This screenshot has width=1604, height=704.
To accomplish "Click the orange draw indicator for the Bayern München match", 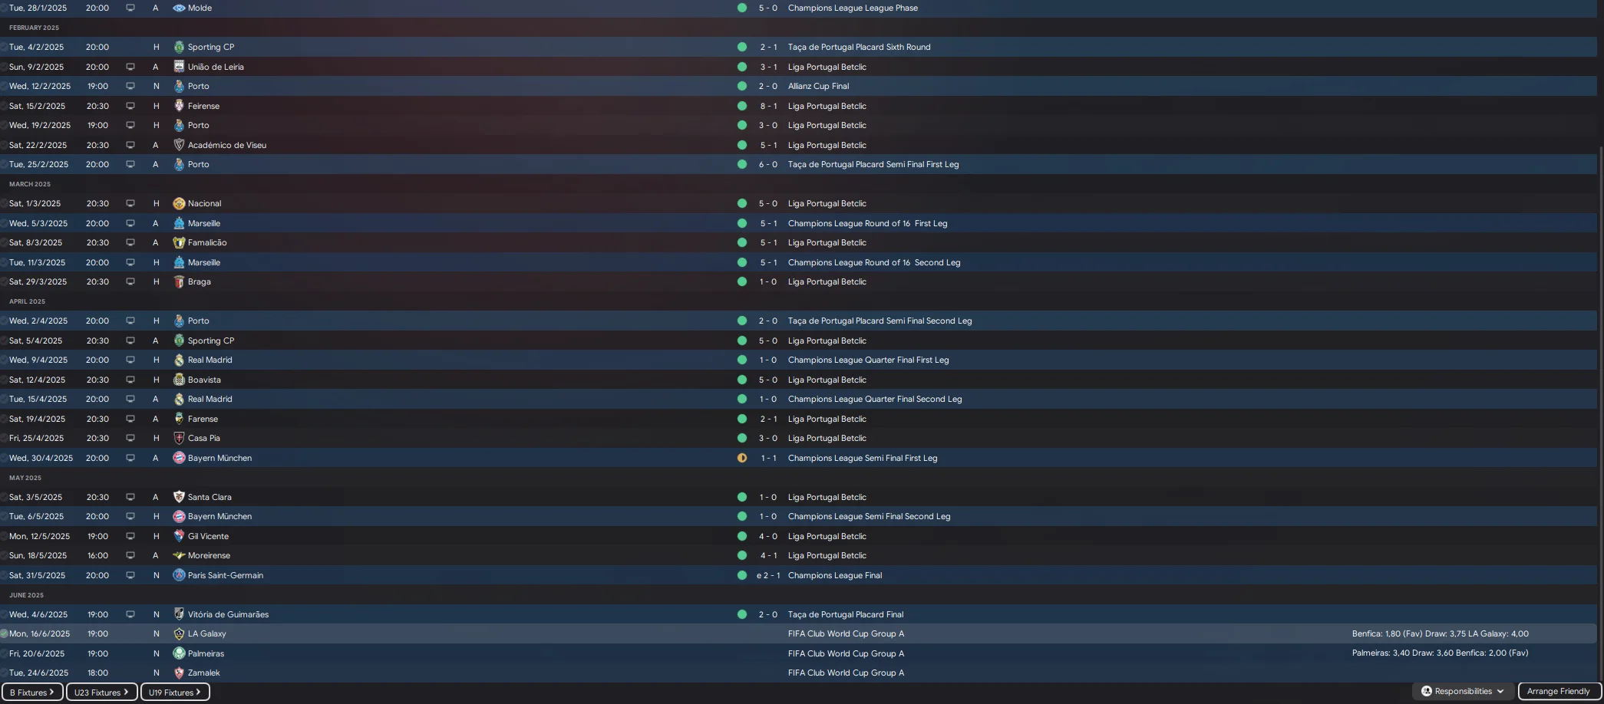I will point(742,458).
